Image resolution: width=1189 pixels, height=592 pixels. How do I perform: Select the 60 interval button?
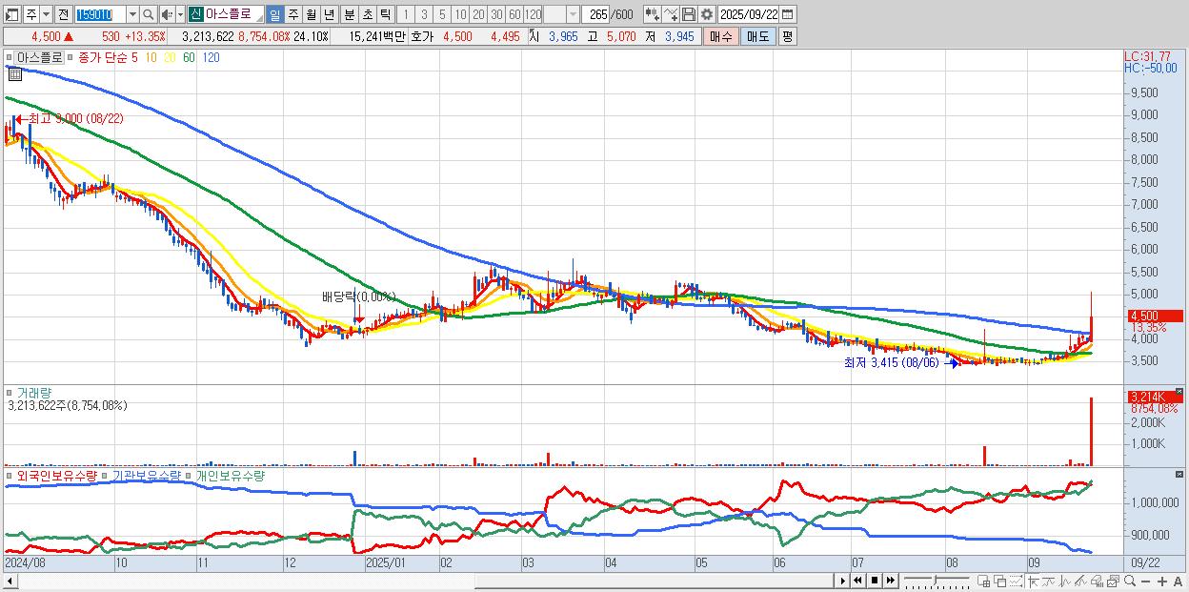click(x=514, y=14)
